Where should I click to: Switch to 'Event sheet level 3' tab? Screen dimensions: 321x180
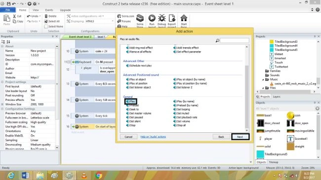click(x=80, y=37)
